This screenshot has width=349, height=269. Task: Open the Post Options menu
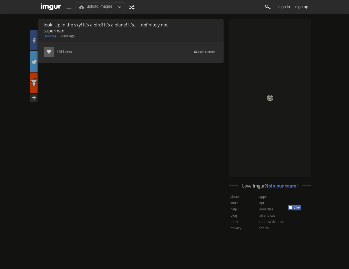click(x=204, y=52)
